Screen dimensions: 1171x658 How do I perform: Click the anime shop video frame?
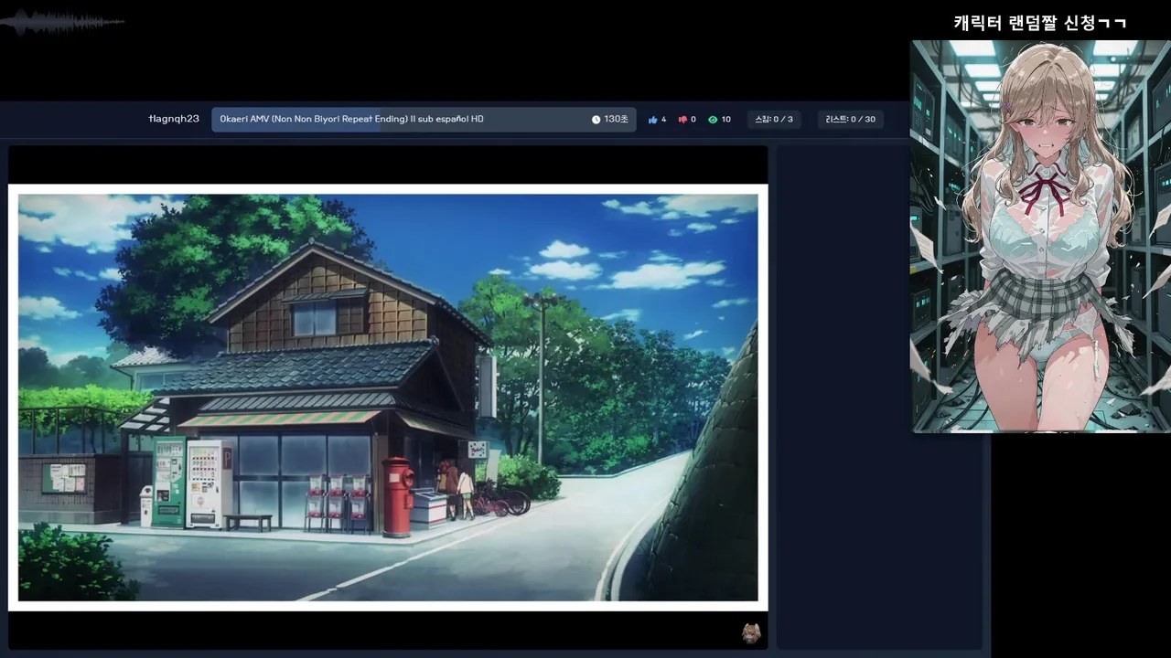(388, 398)
